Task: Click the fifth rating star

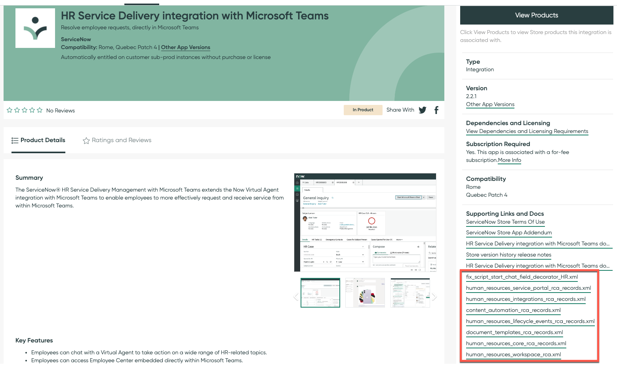Action: [x=40, y=110]
